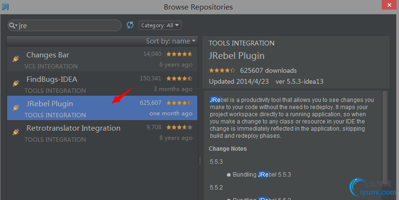The width and height of the screenshot is (399, 200).
Task: Click the splitter handle between panels
Action: 200,161
